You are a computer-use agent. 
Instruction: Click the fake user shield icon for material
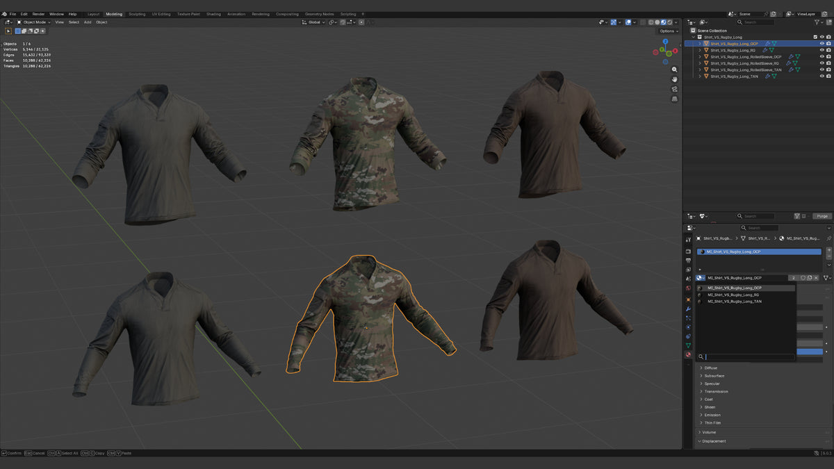[x=803, y=278]
